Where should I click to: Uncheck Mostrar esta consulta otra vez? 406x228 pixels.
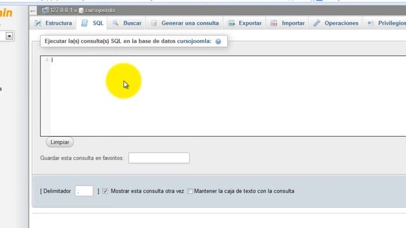[105, 191]
